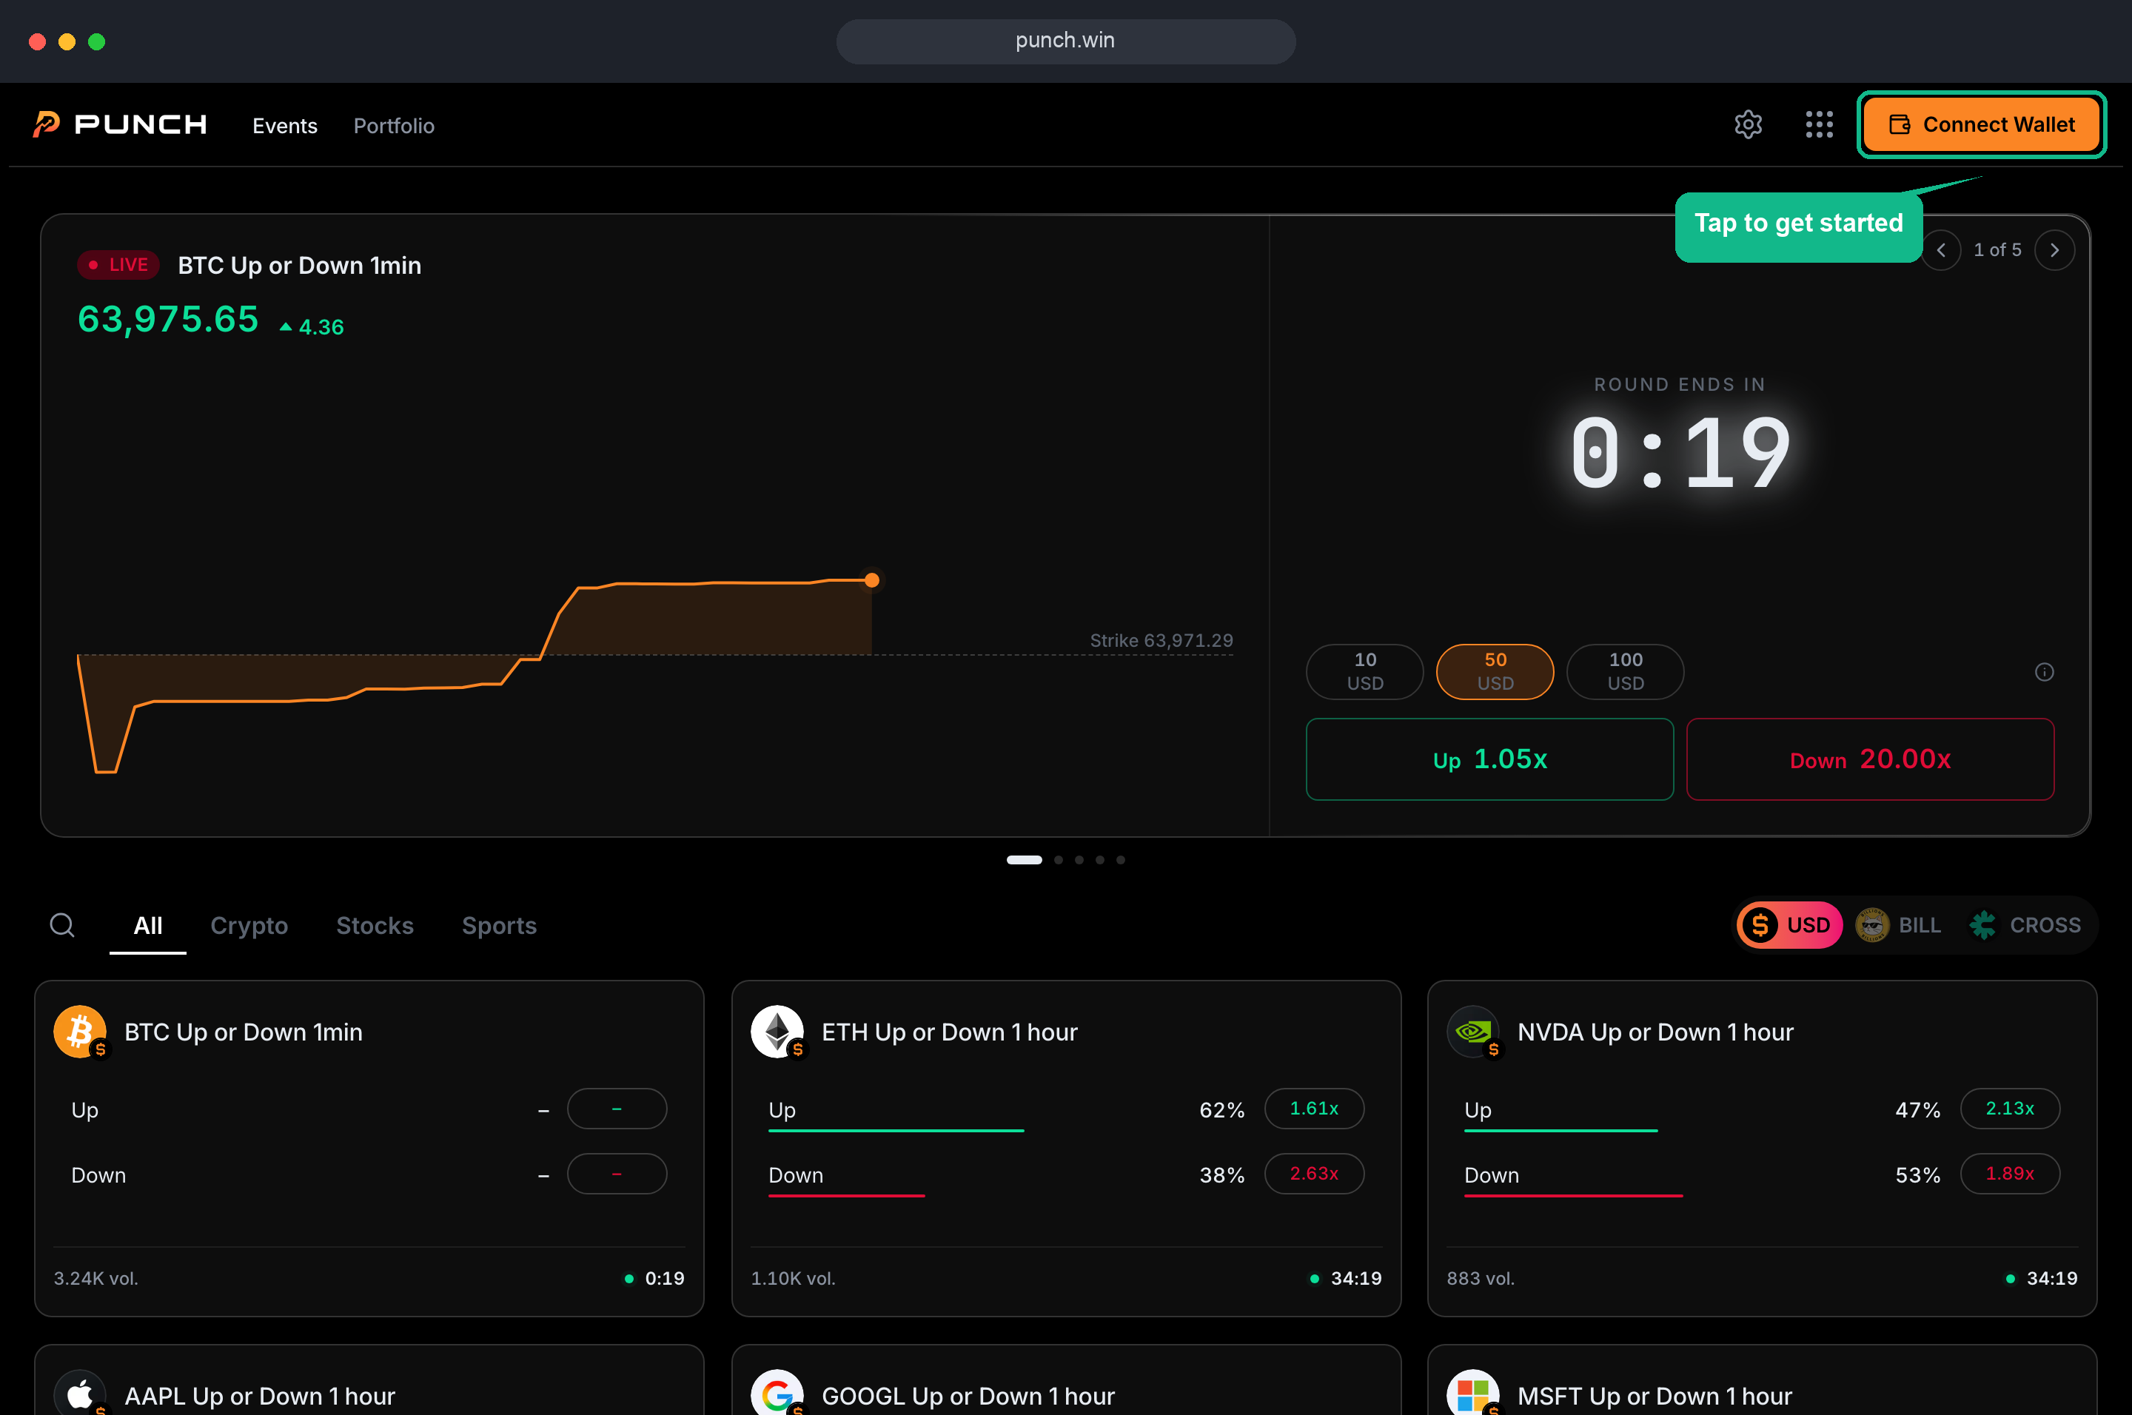Select 10 USD bet amount
2132x1415 pixels.
pos(1365,671)
